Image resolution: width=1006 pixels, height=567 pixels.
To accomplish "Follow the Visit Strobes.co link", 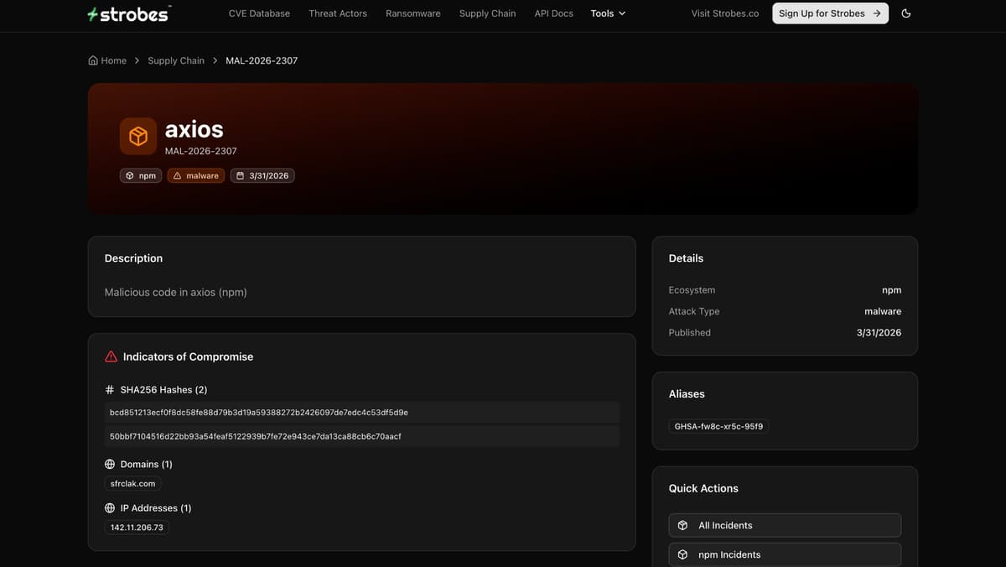I will point(725,13).
